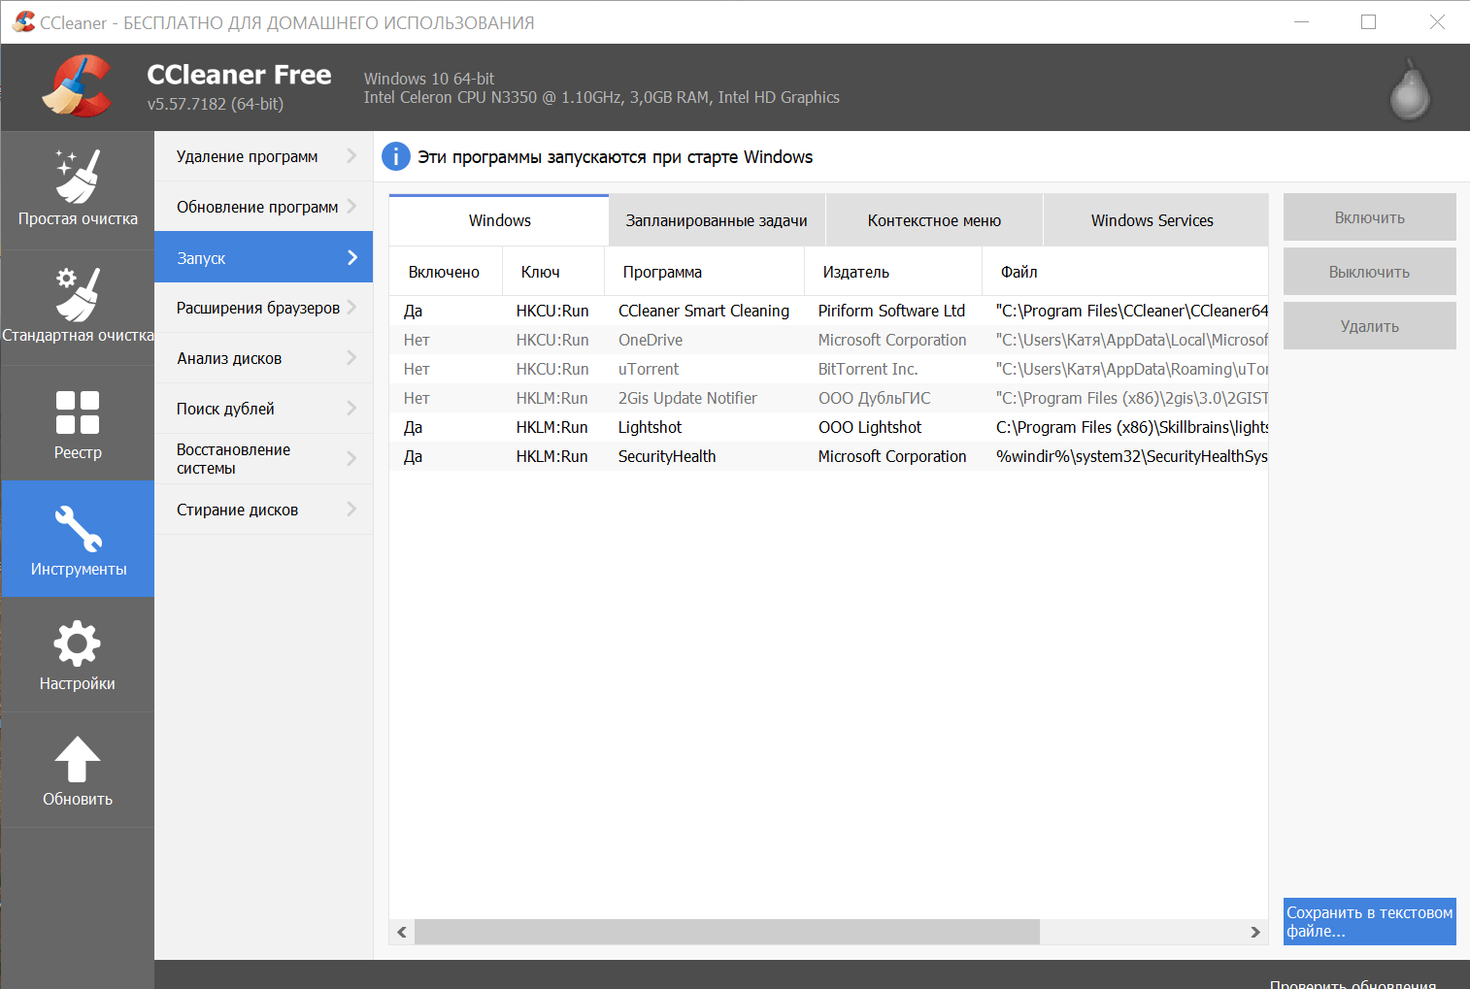Viewport: 1470px width, 989px height.
Task: Click the horizontal scrollbar right arrow
Action: coord(1255,932)
